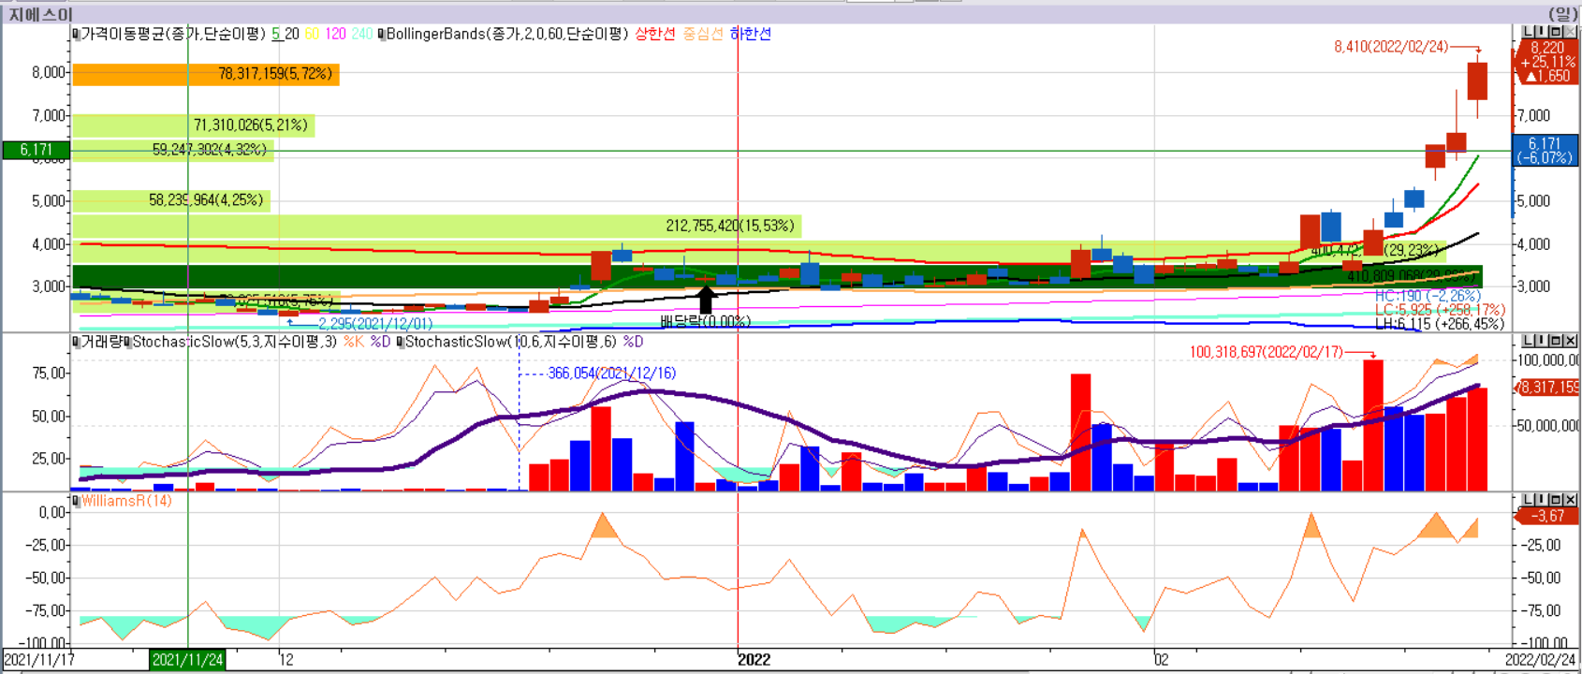The width and height of the screenshot is (1582, 674).
Task: Click the 58,235,964(4.25%) volume profile bar
Action: 171,200
